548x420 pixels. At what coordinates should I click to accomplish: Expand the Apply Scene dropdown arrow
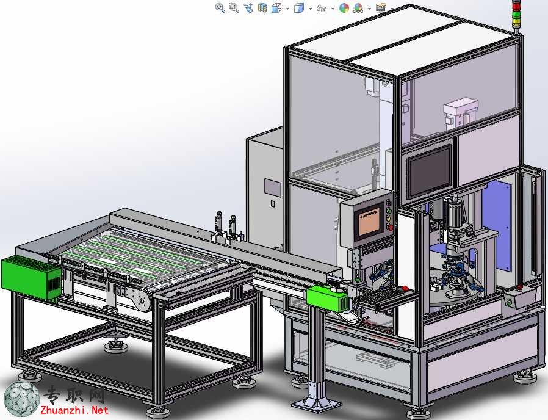[x=369, y=9]
